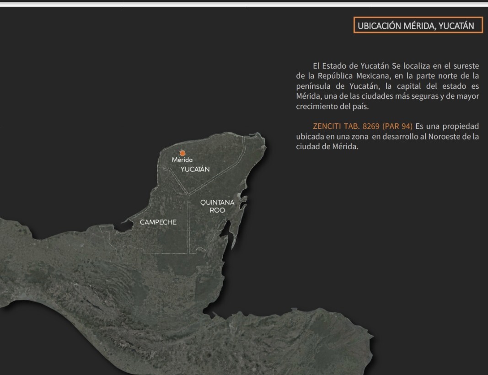The width and height of the screenshot is (488, 375).
Task: Click the YUCATÁN state label
Action: [x=195, y=169]
